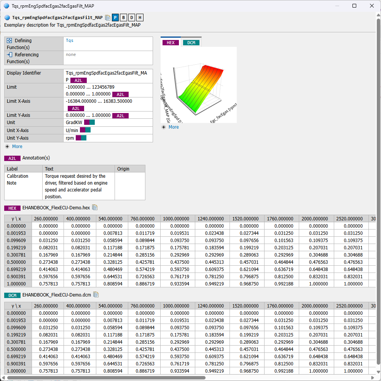Toggle the B view button
This screenshot has width=381, height=381.
[123, 18]
